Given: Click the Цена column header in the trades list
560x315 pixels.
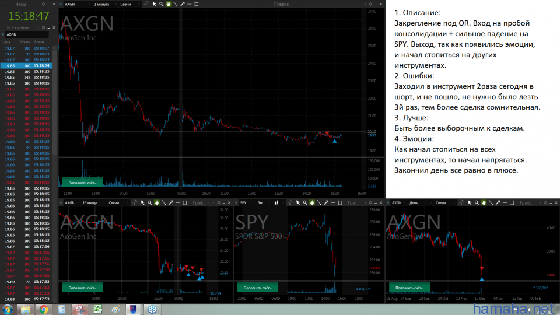Looking at the screenshot, I should pyautogui.click(x=6, y=42).
